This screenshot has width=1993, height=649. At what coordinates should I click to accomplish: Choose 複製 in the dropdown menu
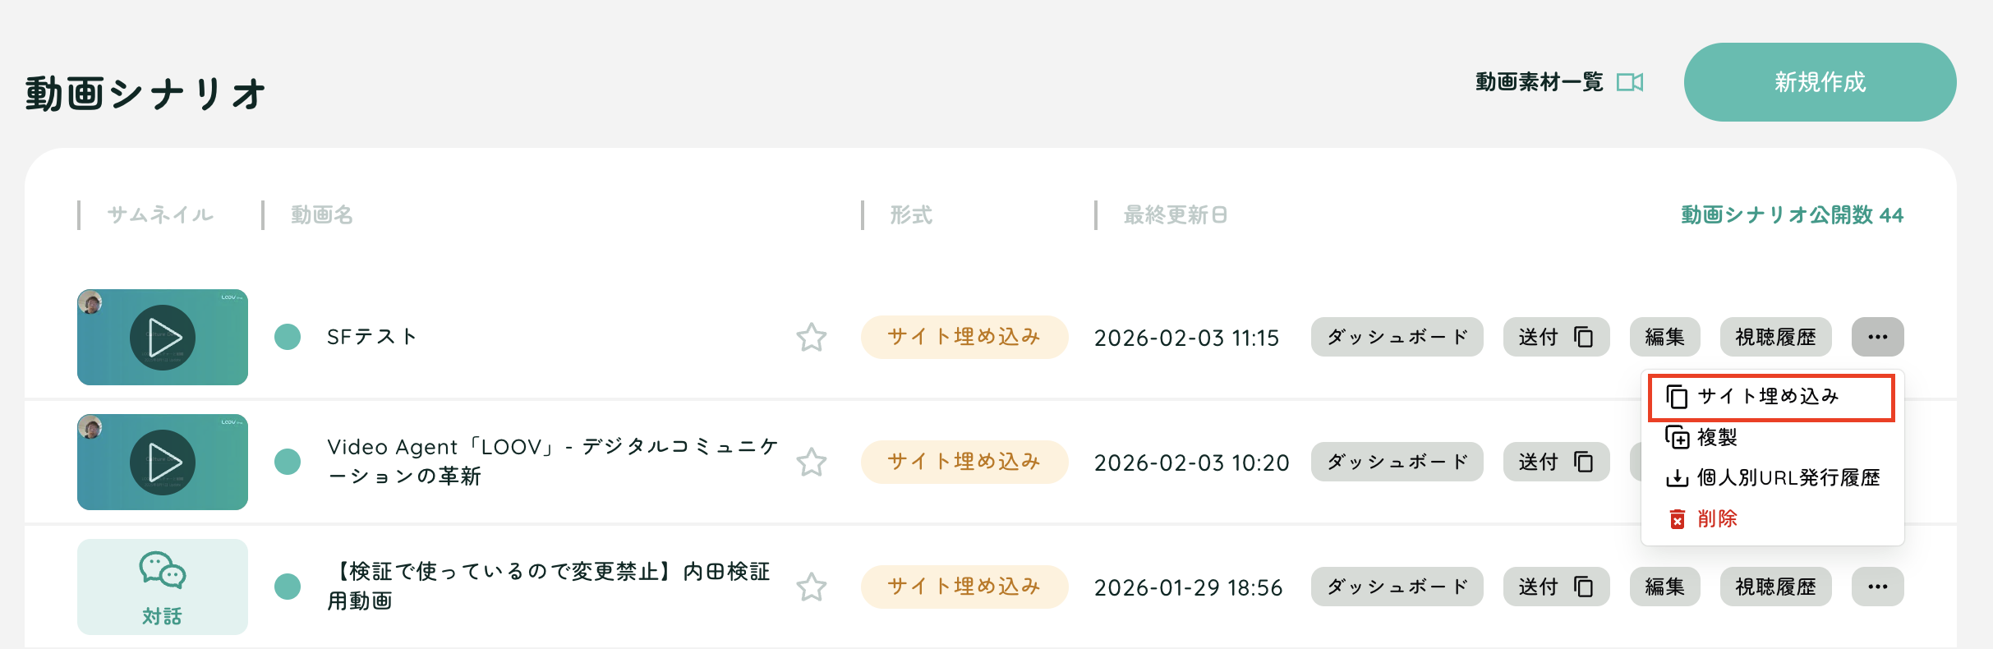(1717, 437)
